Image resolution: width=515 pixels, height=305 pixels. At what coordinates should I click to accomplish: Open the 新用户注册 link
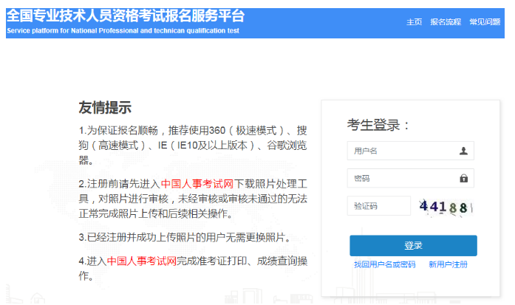point(448,264)
